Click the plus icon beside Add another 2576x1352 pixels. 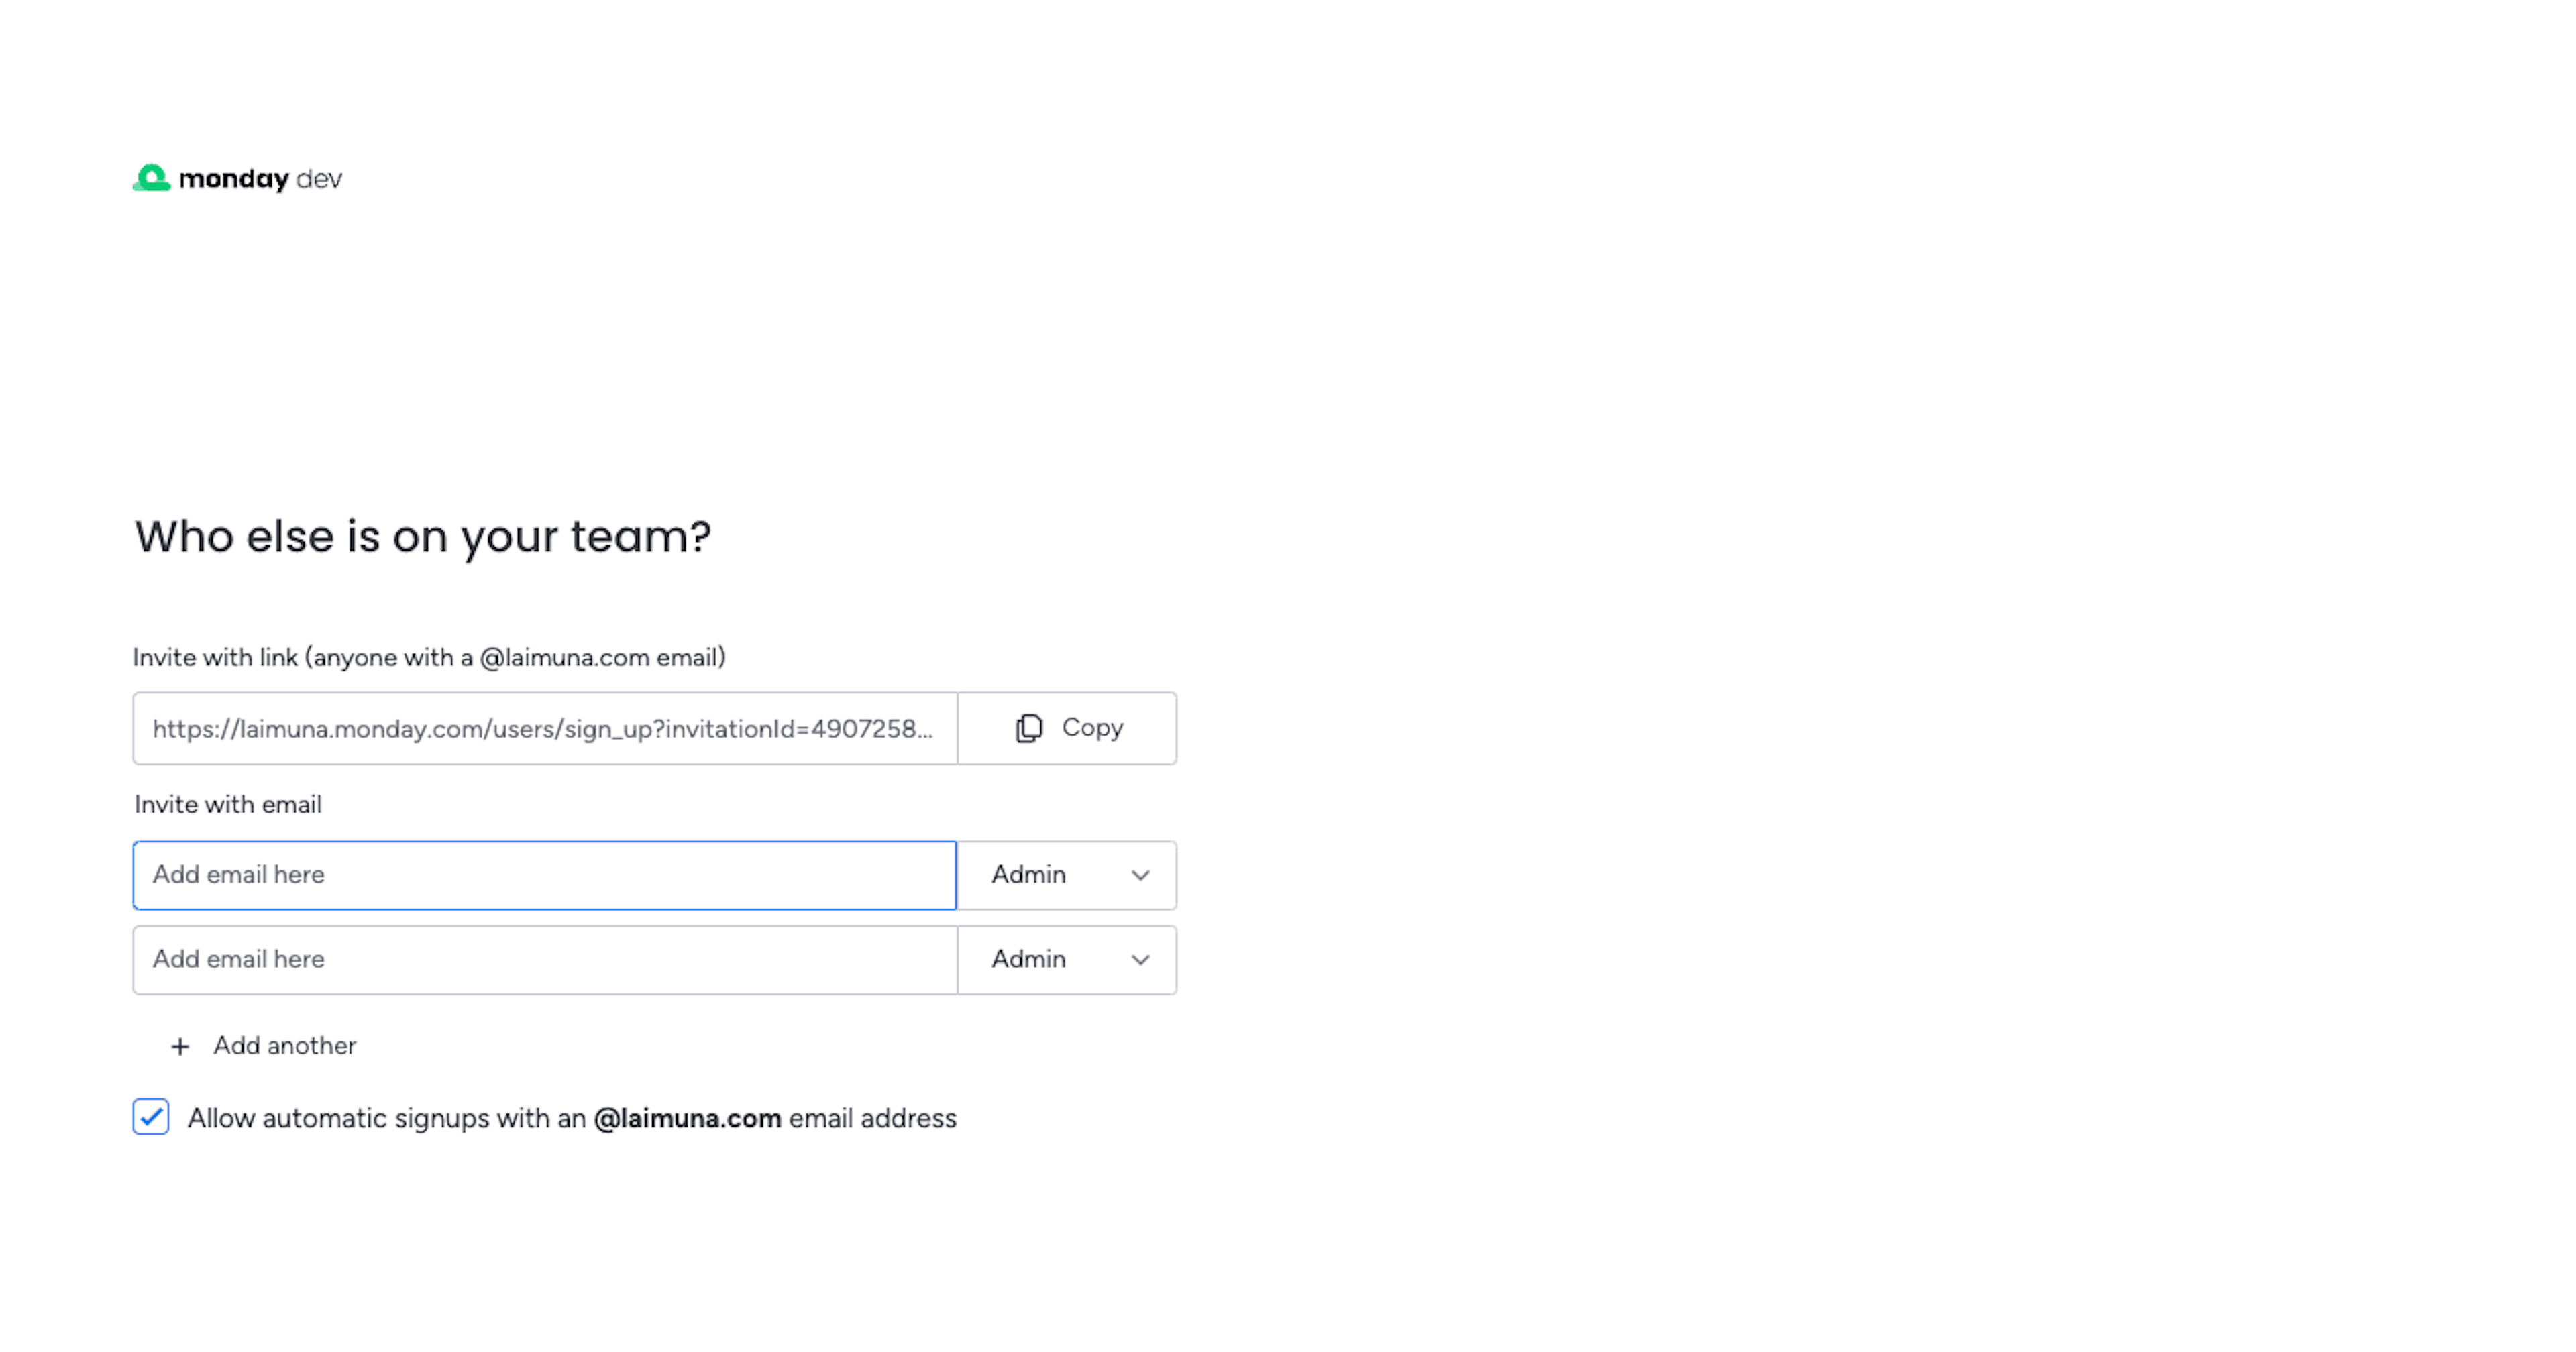tap(180, 1046)
